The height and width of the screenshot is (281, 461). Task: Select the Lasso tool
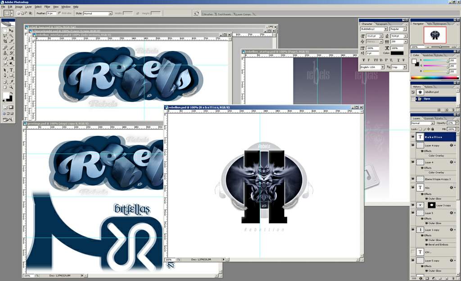coord(5,36)
